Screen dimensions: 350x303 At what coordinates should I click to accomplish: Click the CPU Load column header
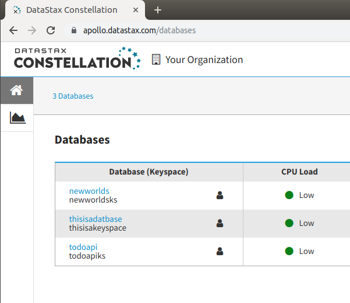[x=299, y=172]
